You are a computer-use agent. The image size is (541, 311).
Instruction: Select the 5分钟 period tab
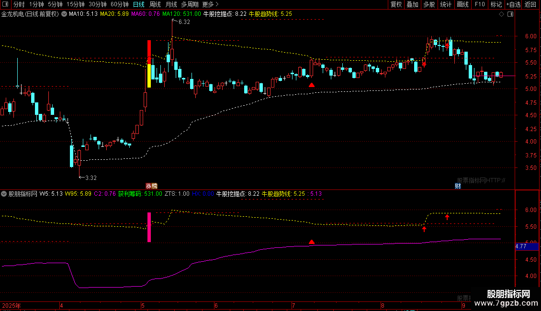point(55,4)
